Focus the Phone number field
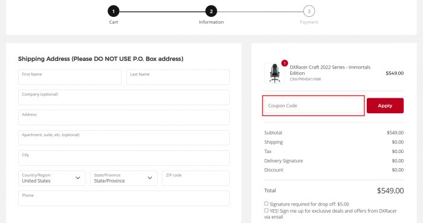This screenshot has width=423, height=223. pyautogui.click(x=124, y=198)
